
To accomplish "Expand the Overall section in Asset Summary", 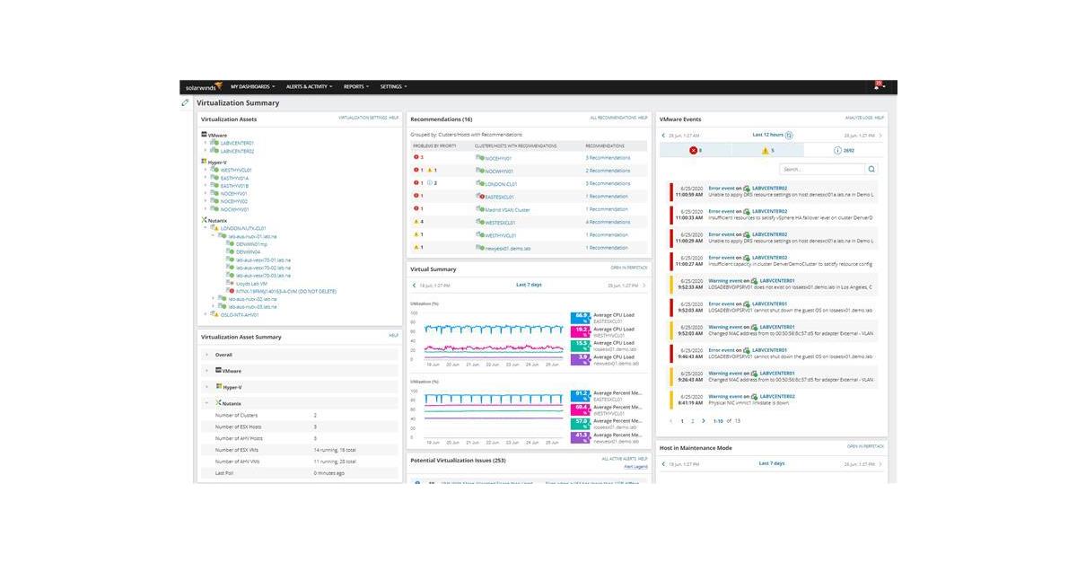I will point(207,355).
